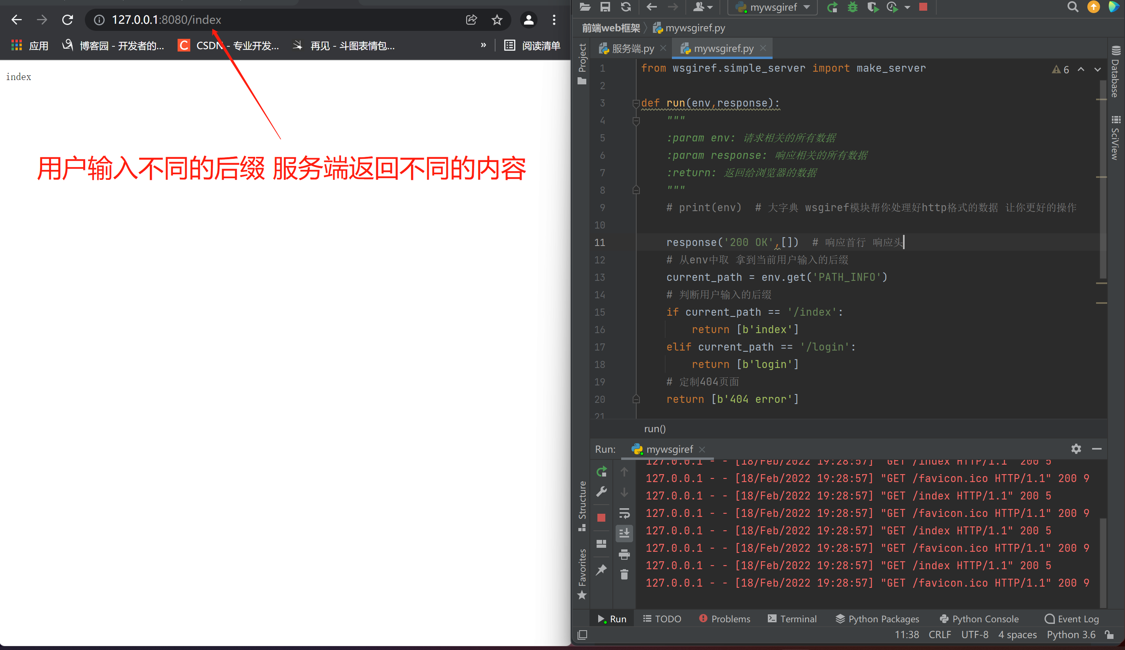
Task: Expand hidden bookmarks with the double chevron
Action: point(484,46)
